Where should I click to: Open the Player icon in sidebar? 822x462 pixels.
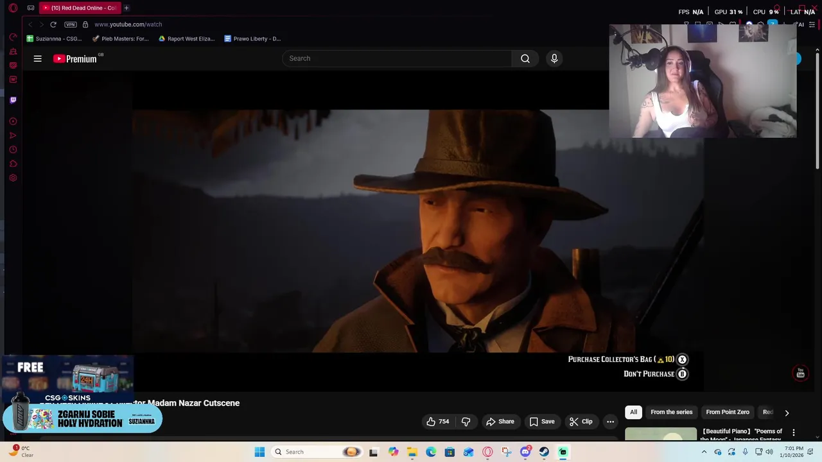[13, 121]
